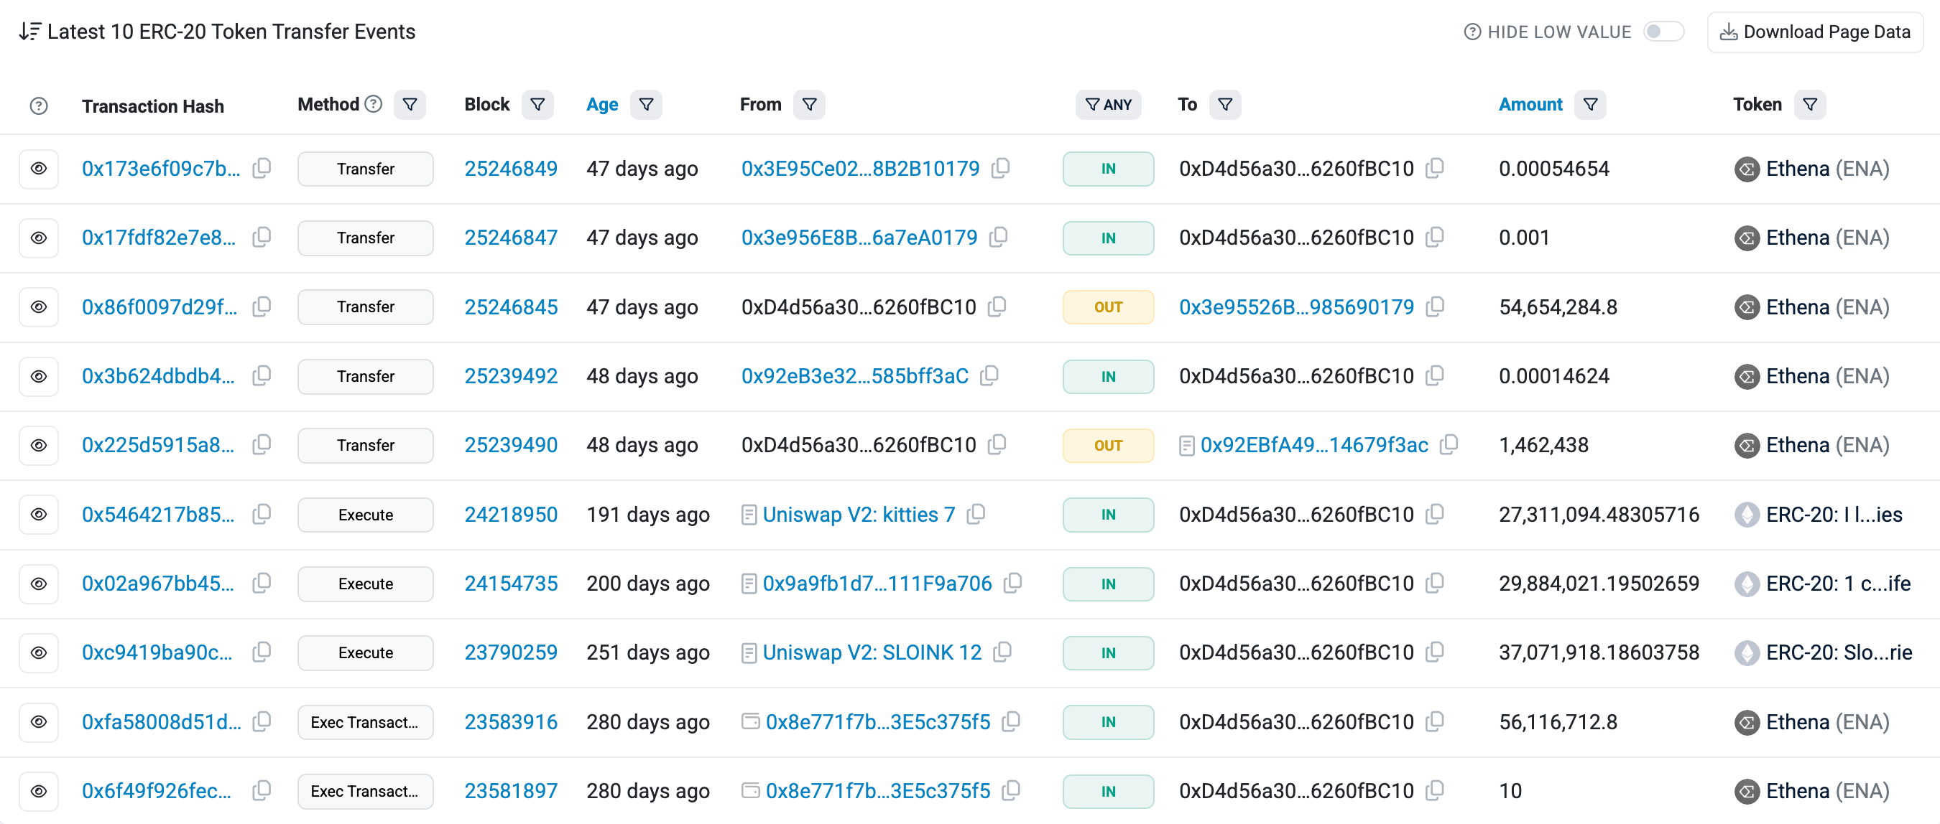
Task: Open the From column filter
Action: click(810, 105)
